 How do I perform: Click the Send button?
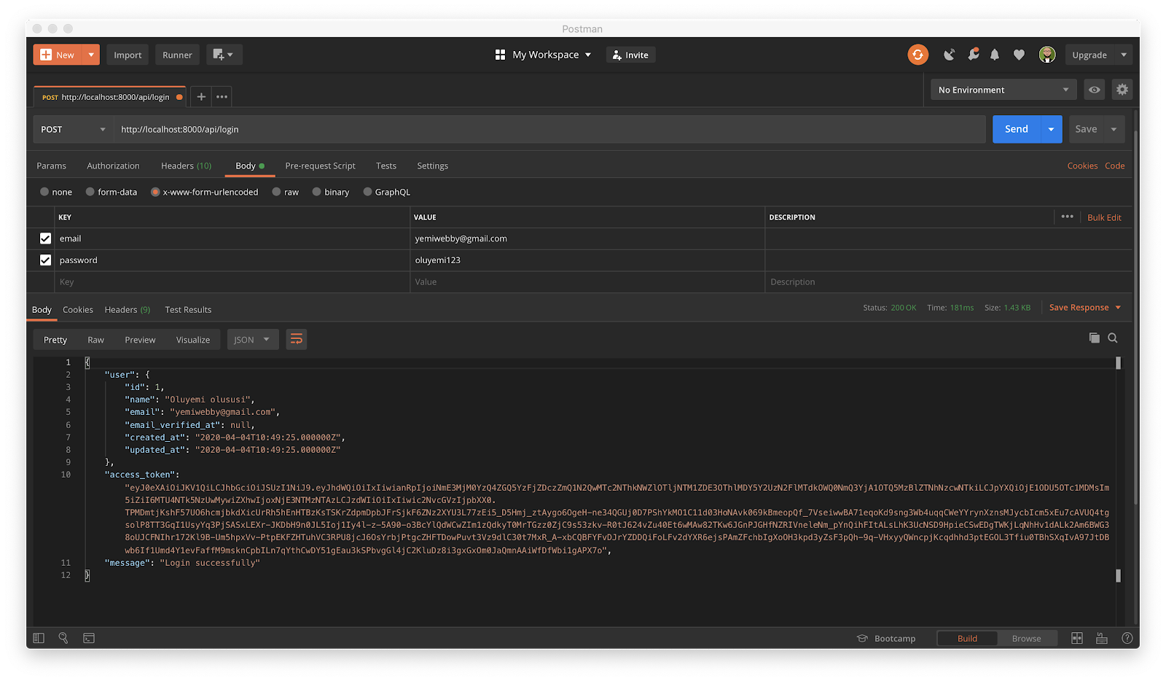[x=1017, y=129]
